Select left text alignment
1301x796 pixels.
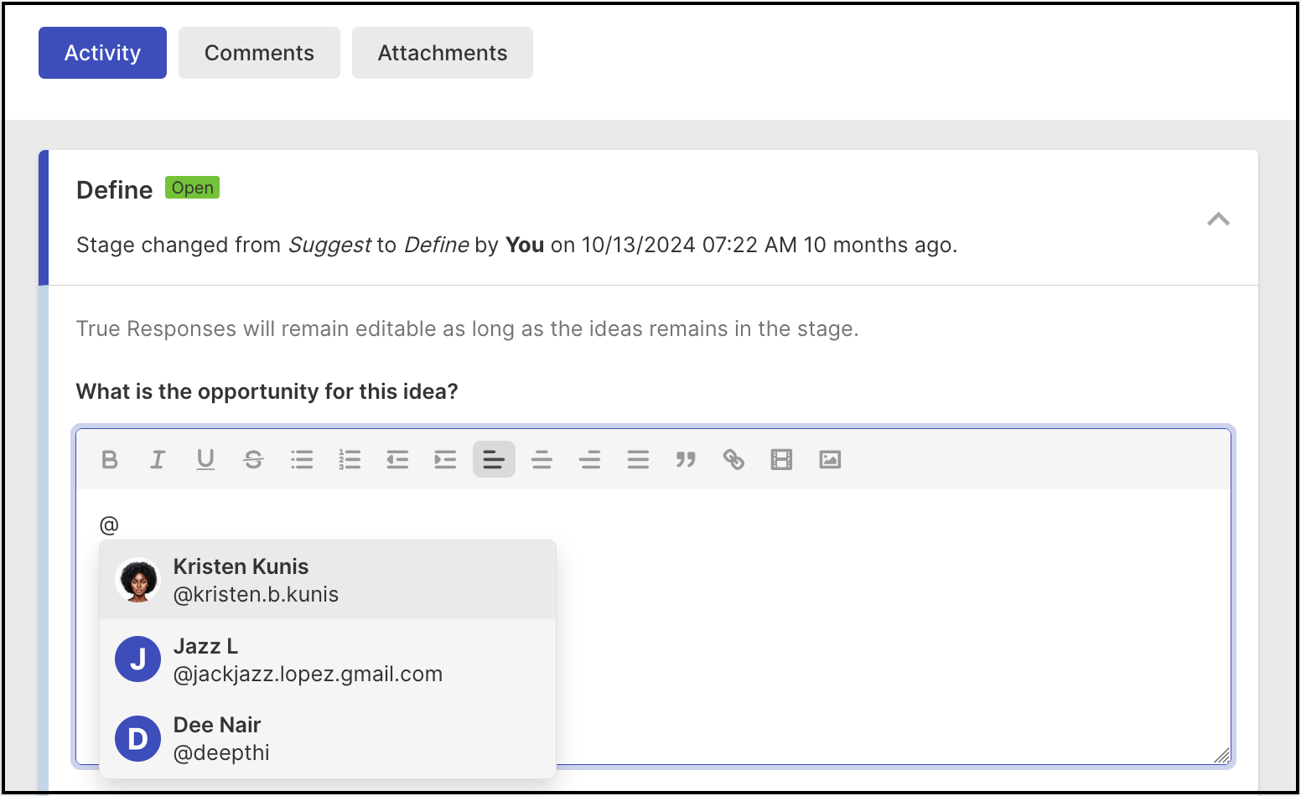pos(494,459)
